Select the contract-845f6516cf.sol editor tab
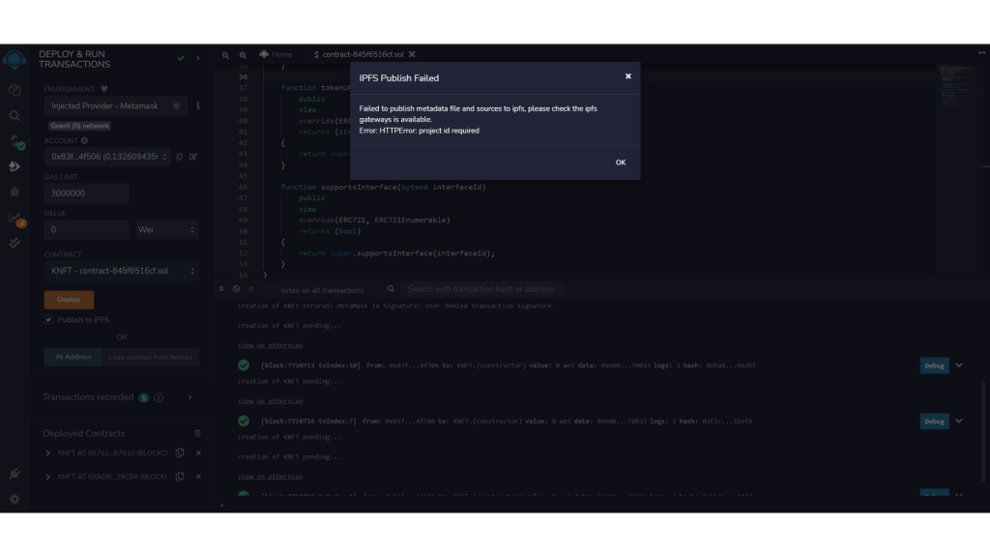 click(x=358, y=54)
